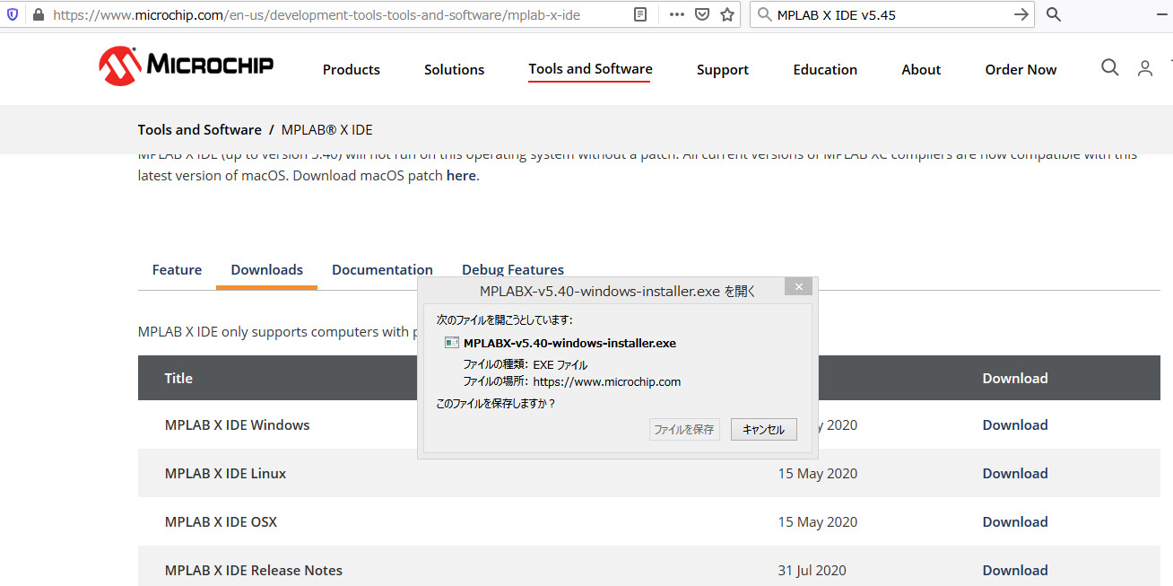The height and width of the screenshot is (586, 1173).
Task: Download MPLAB X IDE OSX
Action: (1015, 521)
